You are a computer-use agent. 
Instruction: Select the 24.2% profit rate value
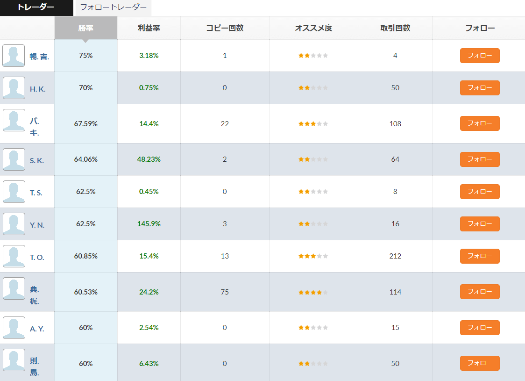[149, 292]
